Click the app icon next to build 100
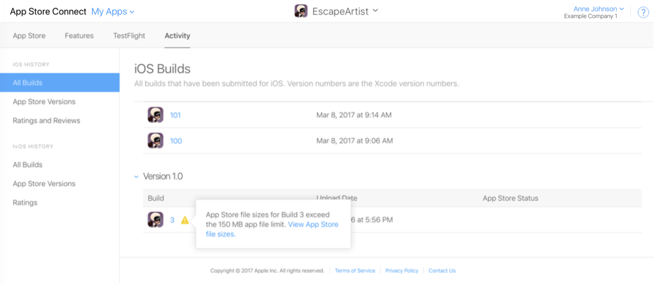654x285 pixels. [155, 140]
